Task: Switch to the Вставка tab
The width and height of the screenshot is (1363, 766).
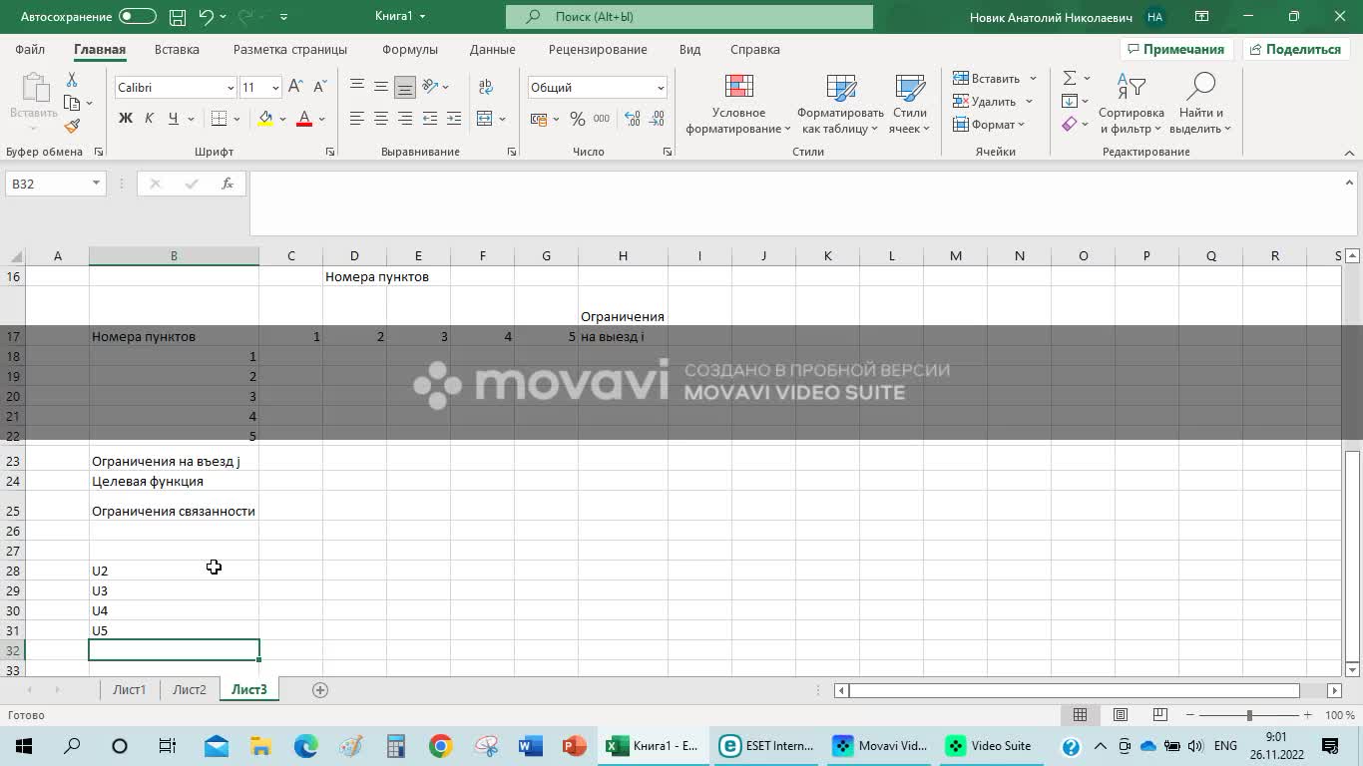Action: (177, 49)
